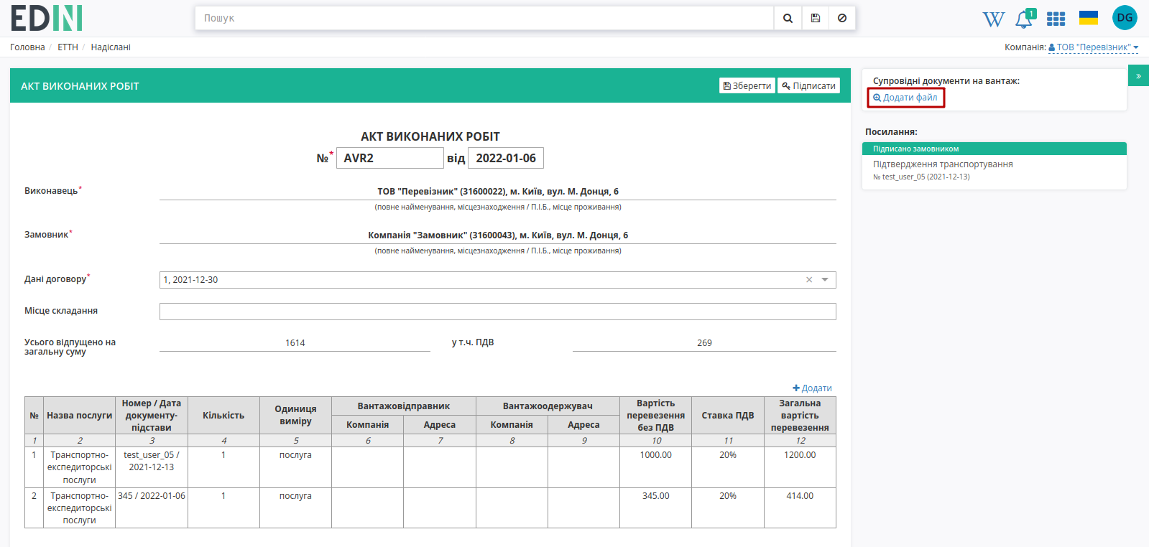Open the notifications bell
The image size is (1149, 547).
pyautogui.click(x=1024, y=19)
